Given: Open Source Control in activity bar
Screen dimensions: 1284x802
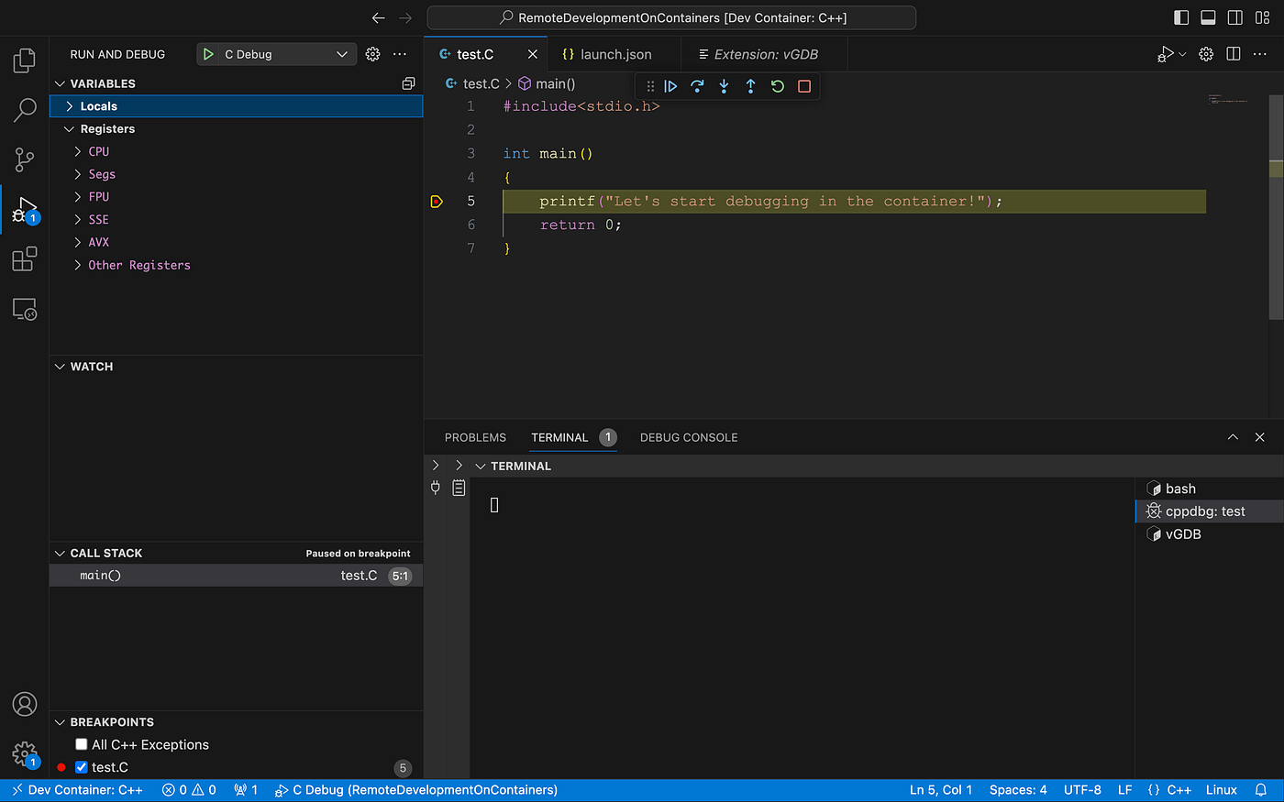Looking at the screenshot, I should tap(25, 159).
